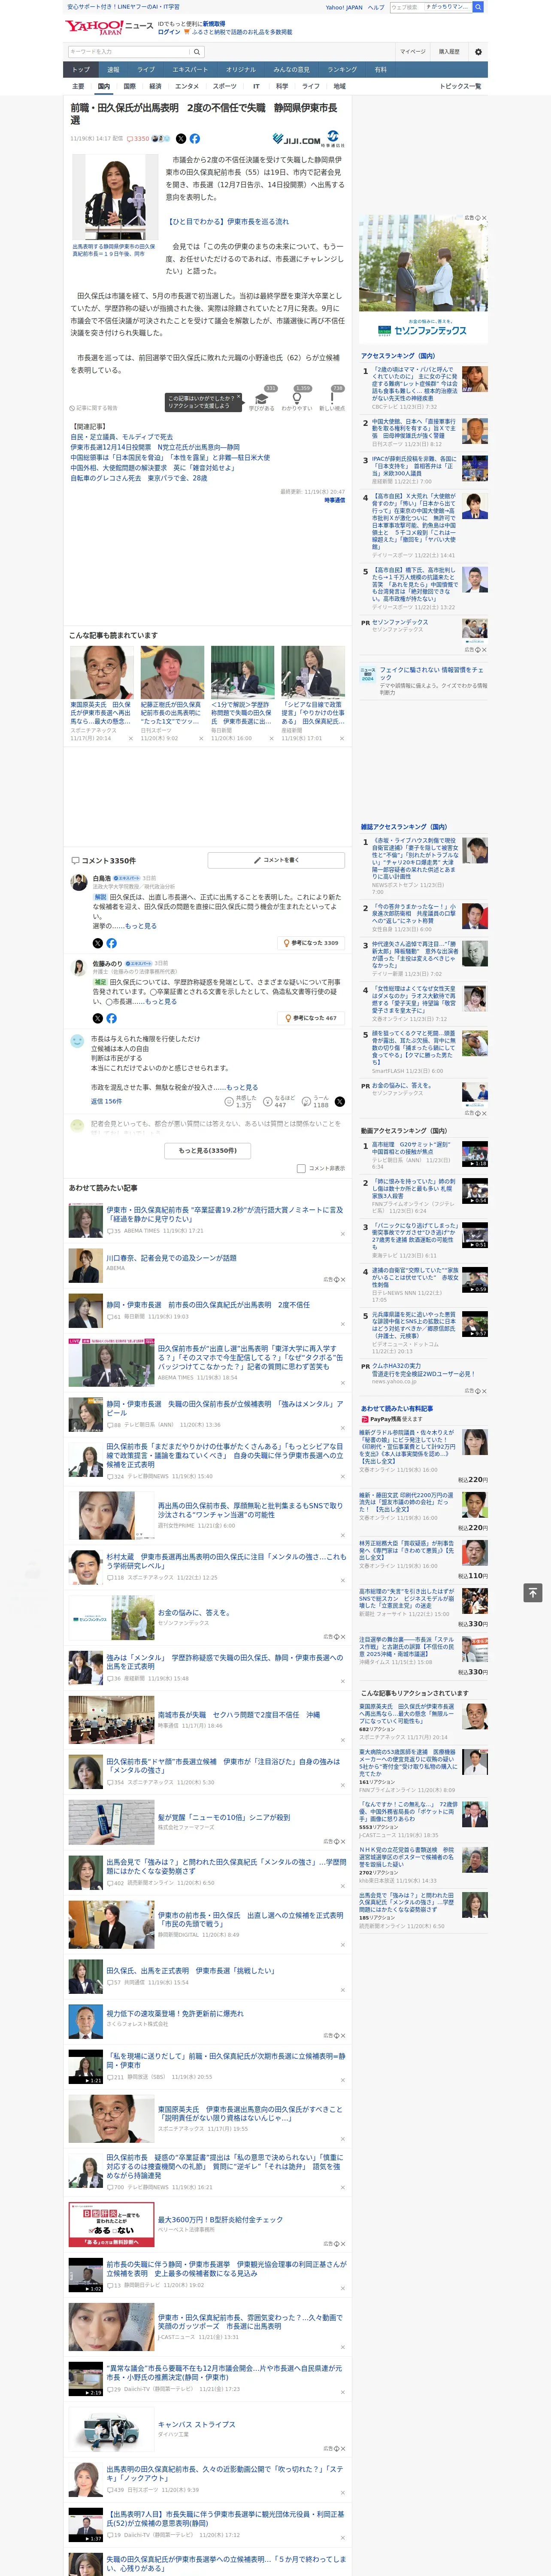Click the コメントを書く button

[x=276, y=860]
